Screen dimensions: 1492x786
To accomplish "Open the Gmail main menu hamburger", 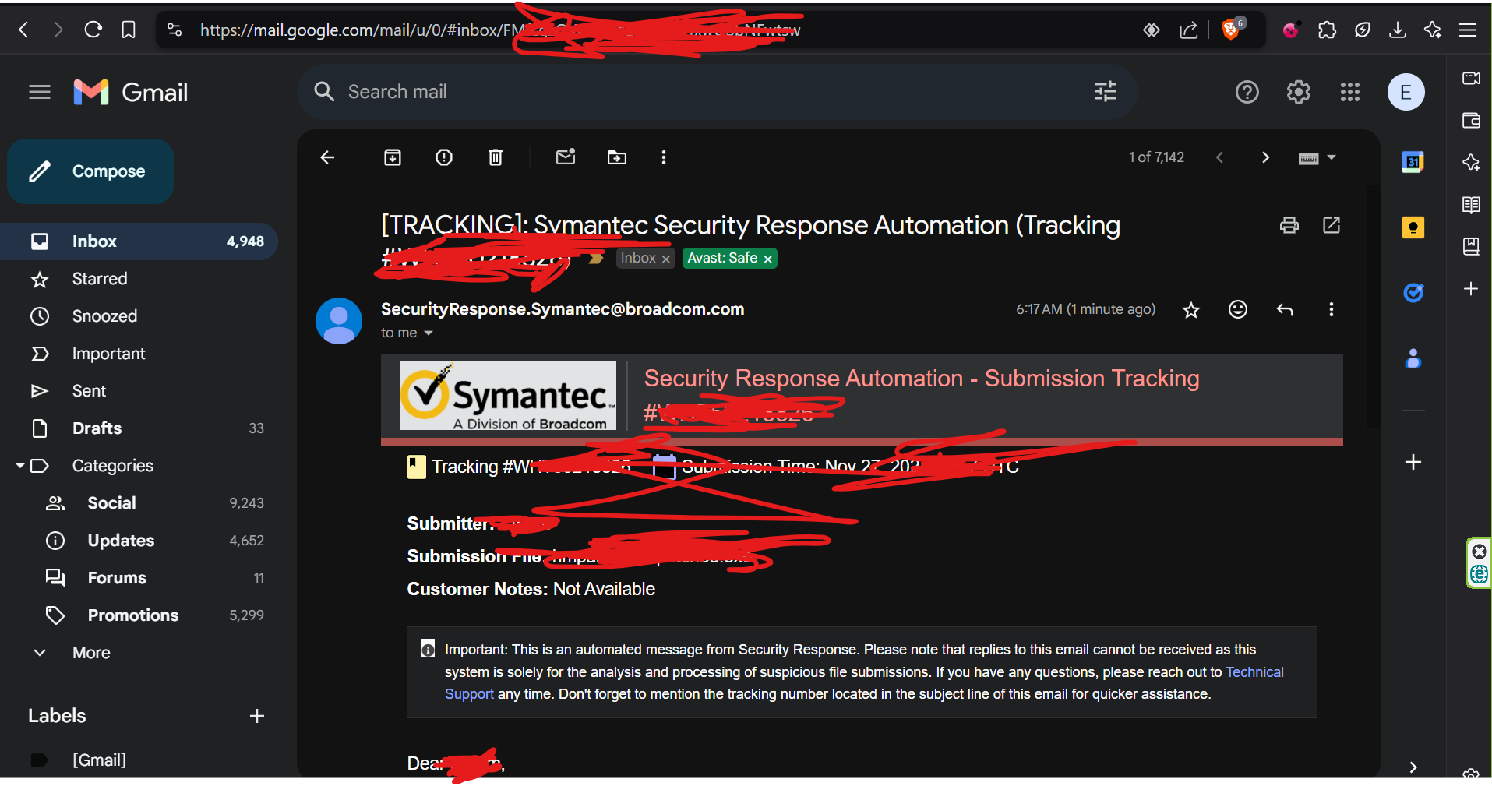I will (x=40, y=92).
